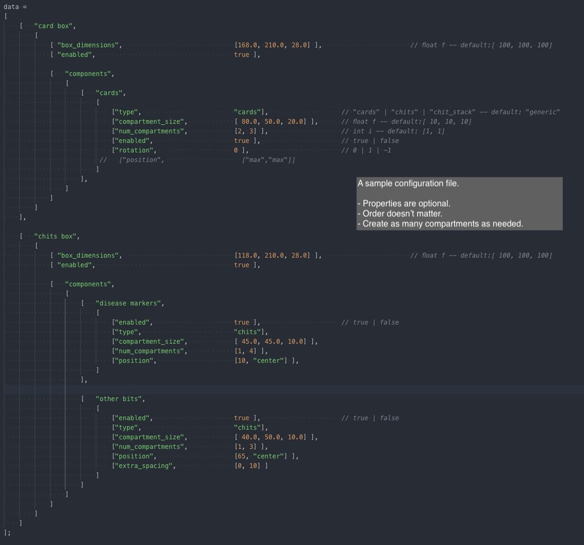584x545 pixels.
Task: Place cursor on "data =" line
Action: coord(15,7)
